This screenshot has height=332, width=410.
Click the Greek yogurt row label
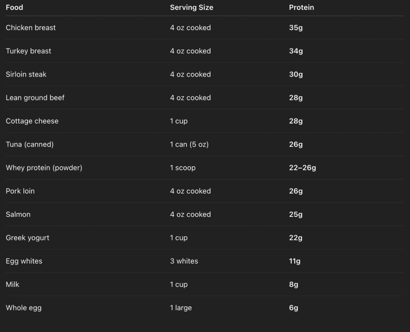click(x=27, y=238)
